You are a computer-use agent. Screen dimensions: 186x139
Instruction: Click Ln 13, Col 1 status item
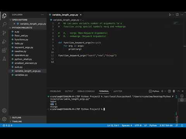click(113, 125)
